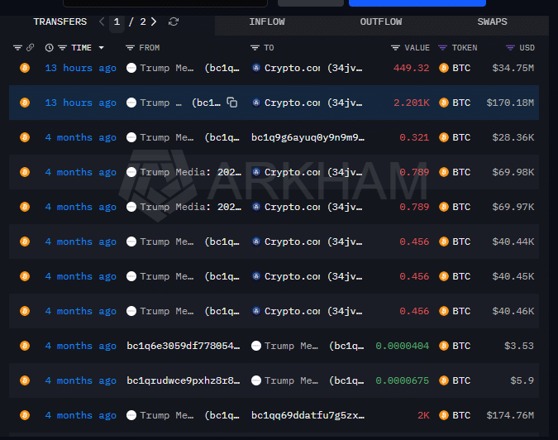
Task: Click the 449.32 value cell
Action: click(412, 68)
